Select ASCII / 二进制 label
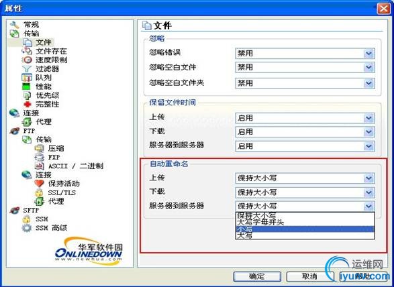The height and width of the screenshot is (287, 394). (x=76, y=166)
